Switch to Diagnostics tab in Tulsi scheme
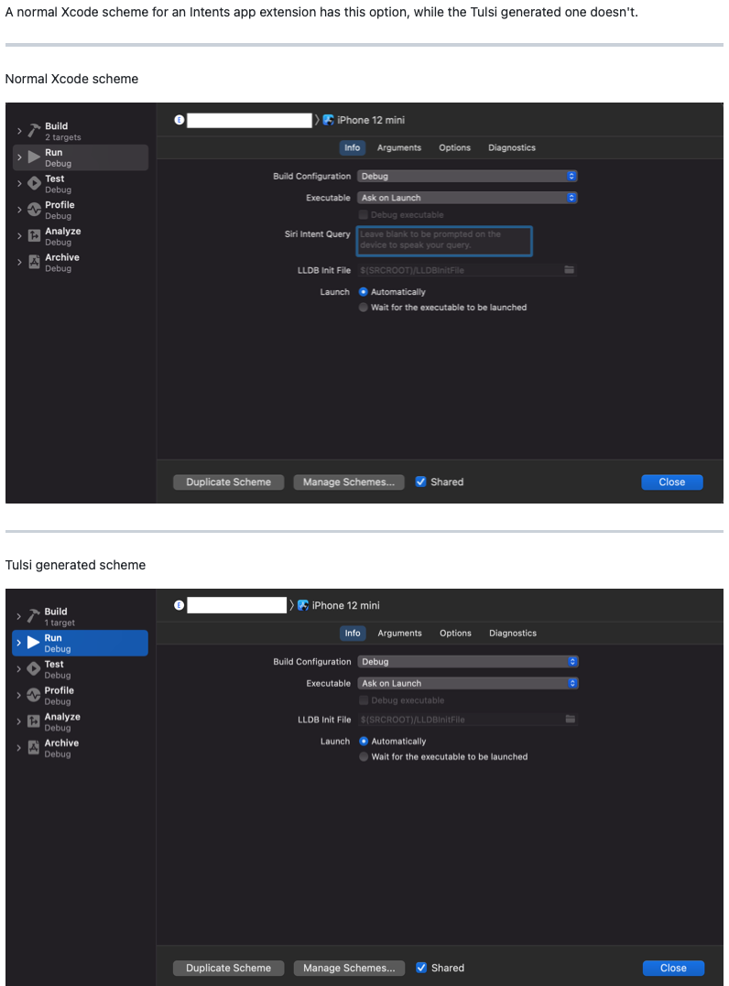The image size is (729, 986). tap(513, 634)
